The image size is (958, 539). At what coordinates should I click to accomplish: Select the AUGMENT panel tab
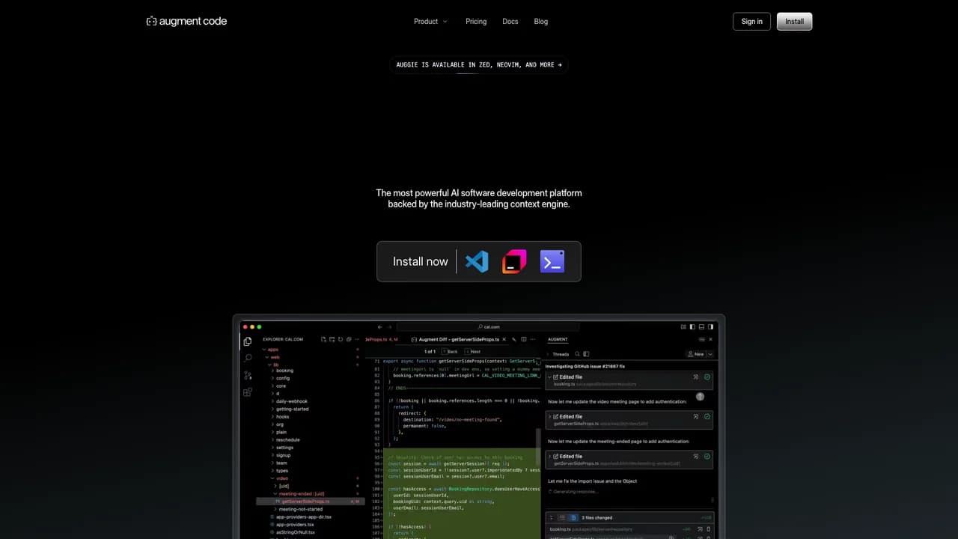(x=558, y=339)
